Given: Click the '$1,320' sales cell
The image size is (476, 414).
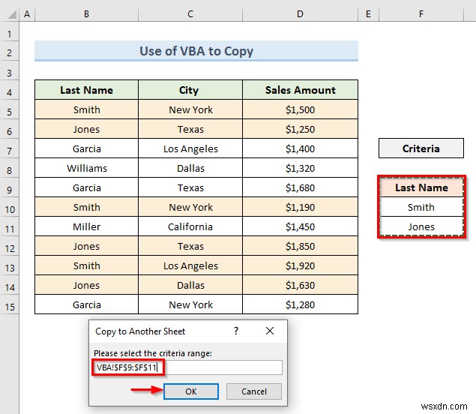Looking at the screenshot, I should tap(301, 168).
